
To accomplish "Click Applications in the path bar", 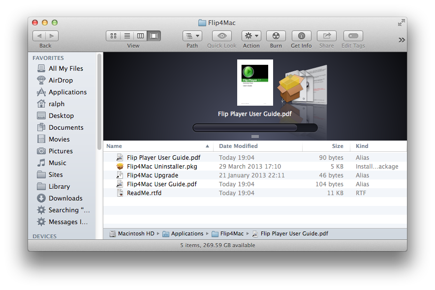I will point(183,233).
